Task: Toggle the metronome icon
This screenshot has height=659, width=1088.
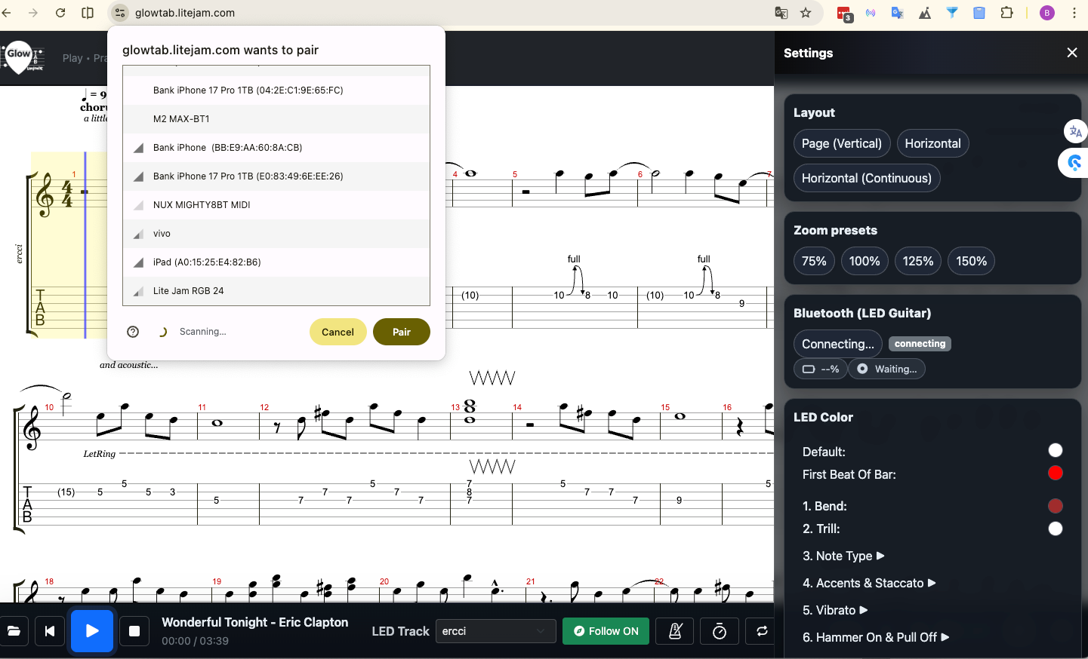Action: pyautogui.click(x=676, y=631)
